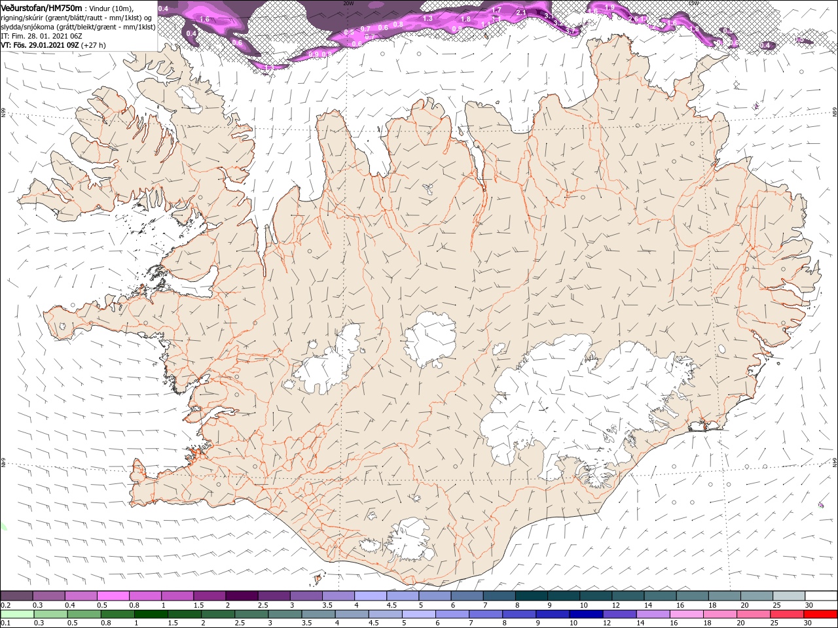Pick the light pink swatch at 16 on the lower scale
Image resolution: width=838 pixels, height=628 pixels.
tap(687, 614)
